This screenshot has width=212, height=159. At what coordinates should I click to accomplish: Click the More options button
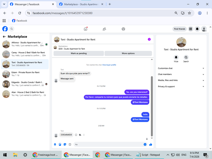click(128, 53)
